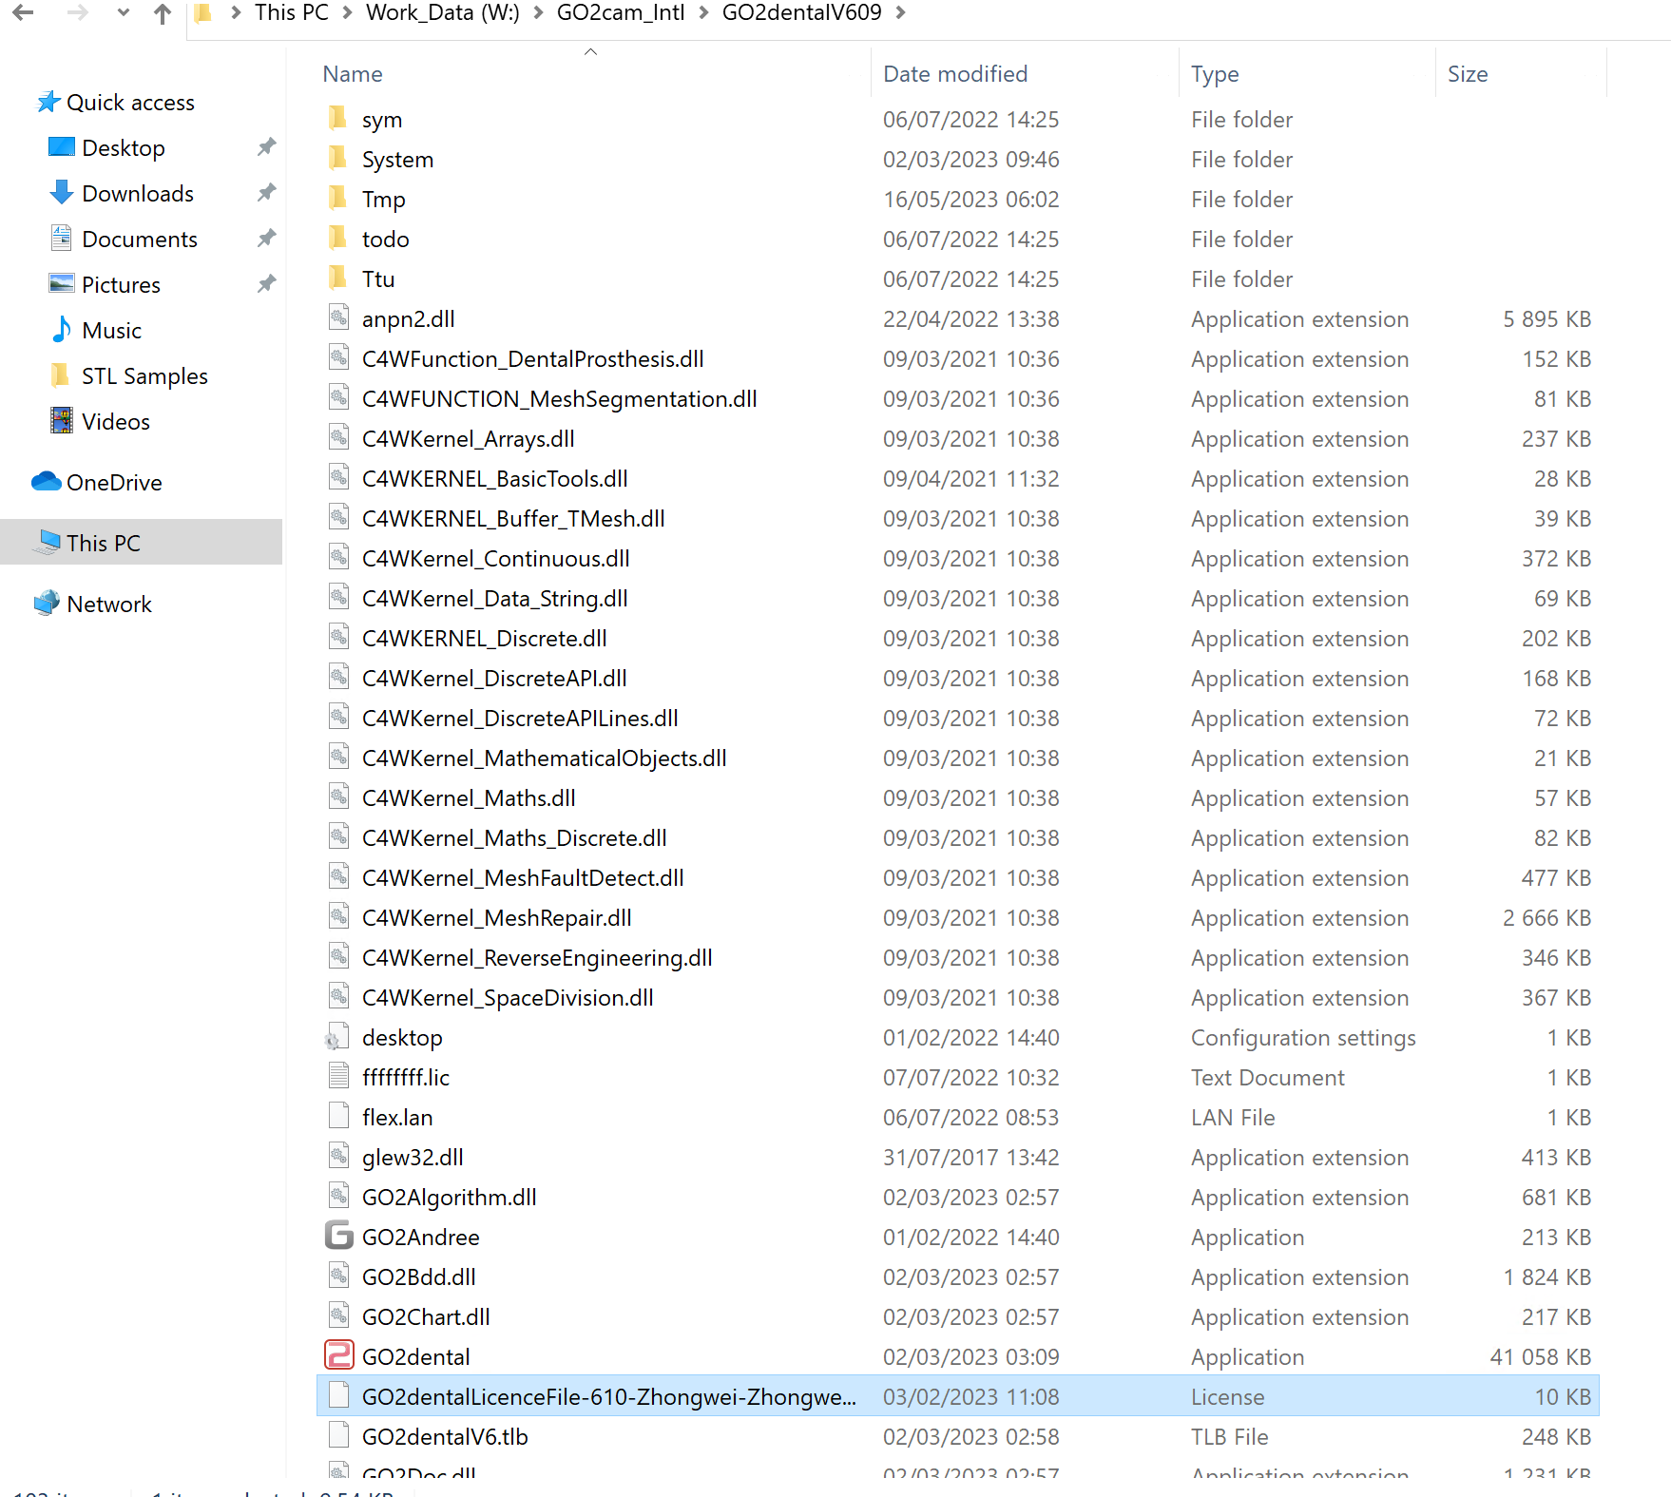The width and height of the screenshot is (1671, 1497).
Task: Click the ffffffff.lic text document icon
Action: tap(338, 1077)
